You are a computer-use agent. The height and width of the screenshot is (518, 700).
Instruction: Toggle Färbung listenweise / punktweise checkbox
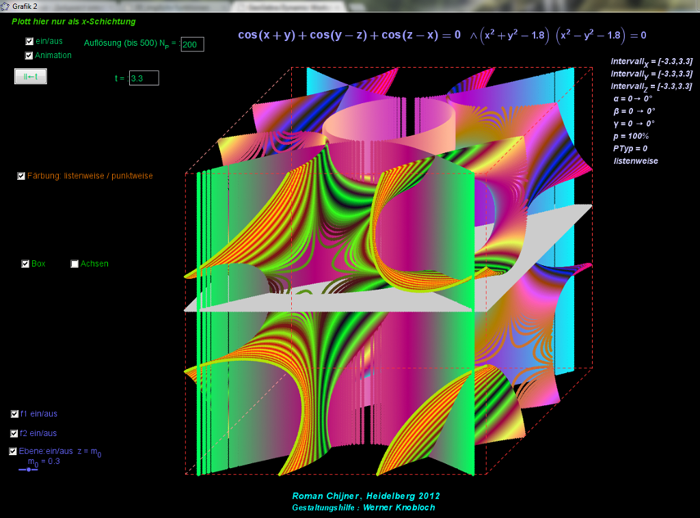[21, 176]
